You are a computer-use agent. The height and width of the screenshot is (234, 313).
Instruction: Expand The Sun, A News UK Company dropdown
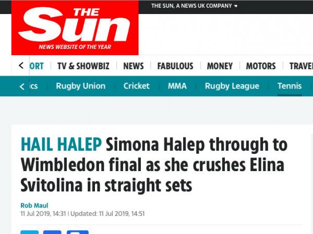pos(194,6)
